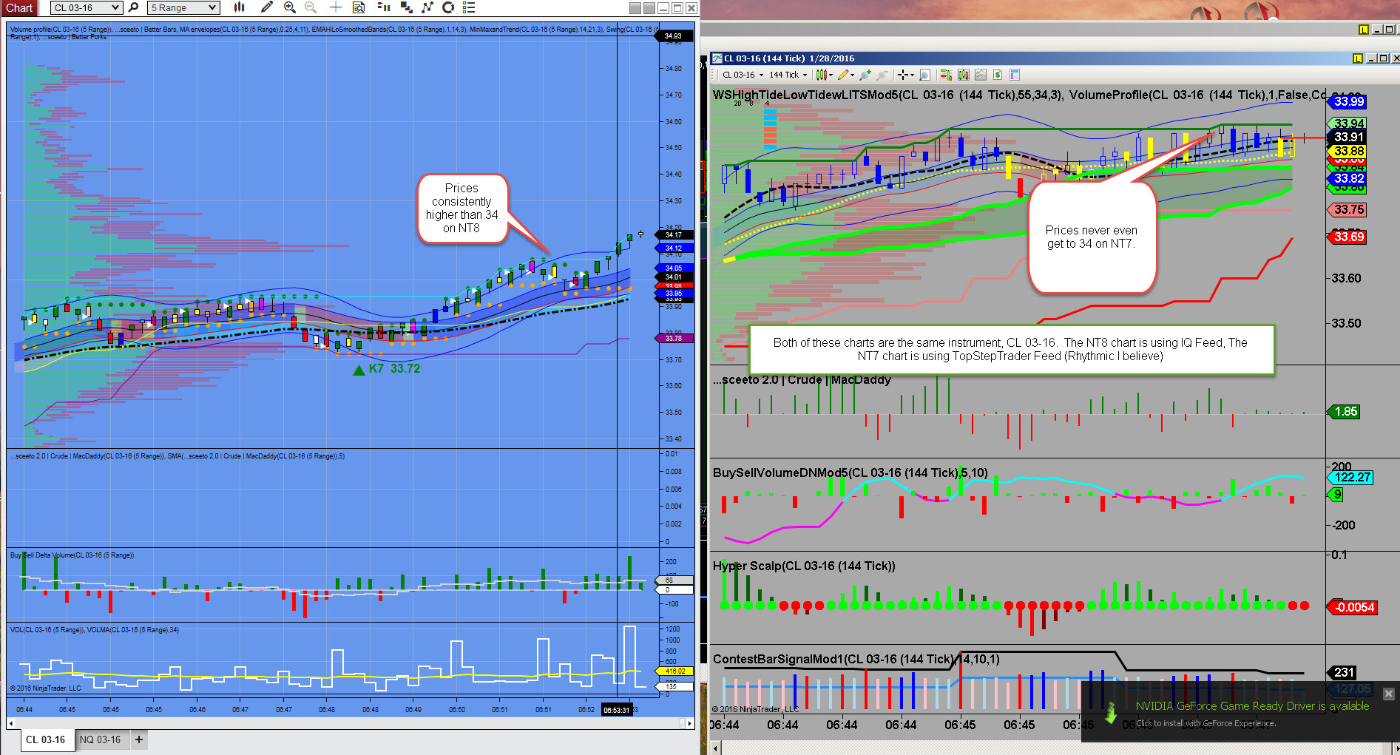Click the NT7 zoom magnifier icon

pyautogui.click(x=924, y=75)
